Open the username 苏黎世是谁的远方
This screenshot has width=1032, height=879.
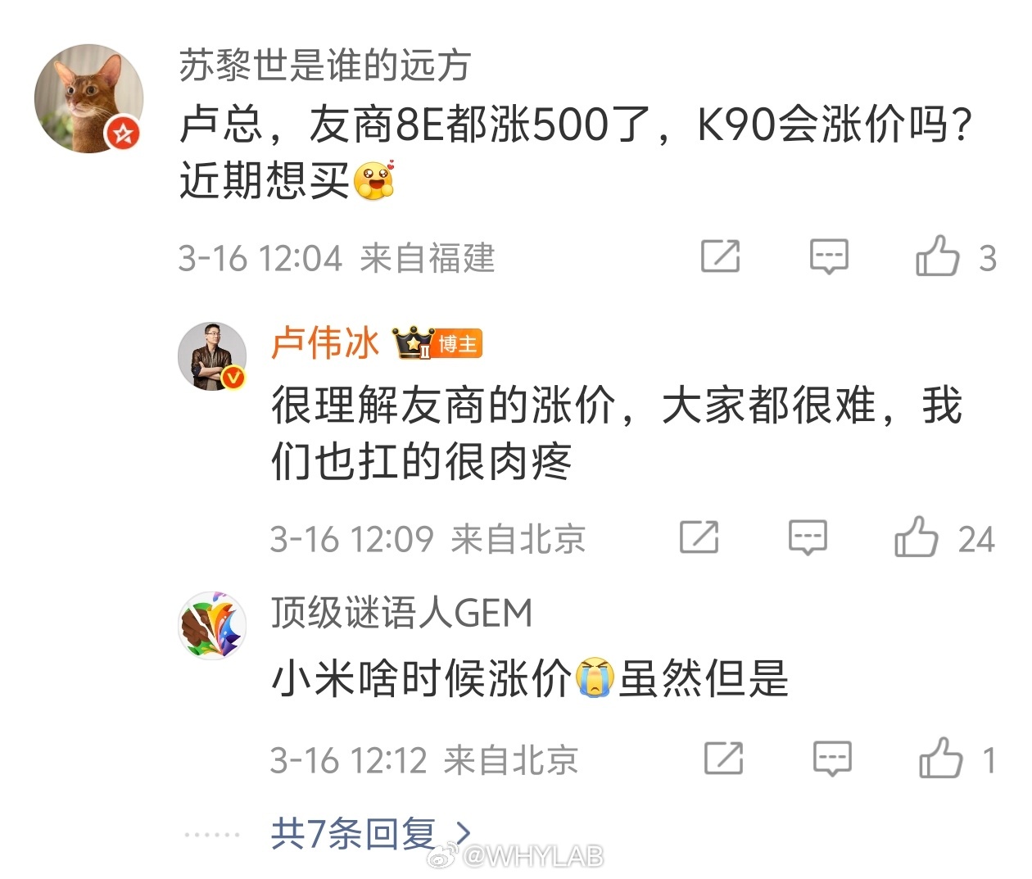pos(324,66)
